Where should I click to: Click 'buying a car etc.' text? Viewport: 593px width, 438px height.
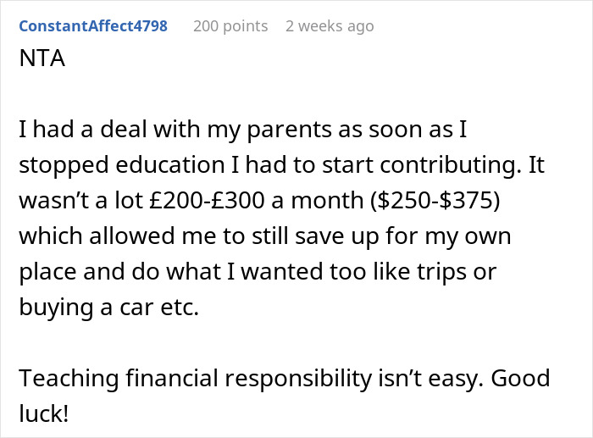click(108, 307)
